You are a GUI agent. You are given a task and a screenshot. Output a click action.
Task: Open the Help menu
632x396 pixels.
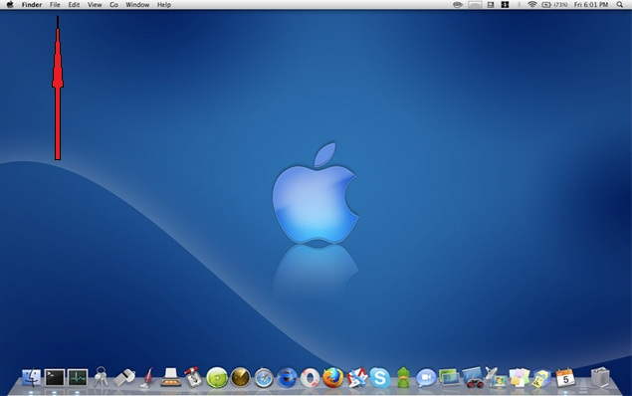(164, 5)
